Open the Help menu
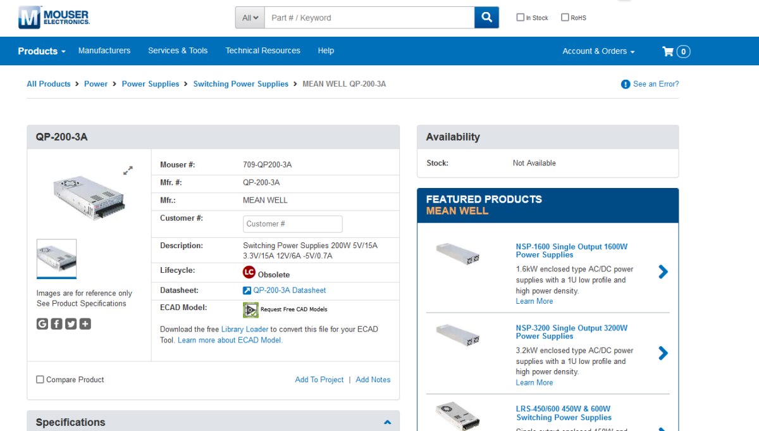 pos(326,51)
